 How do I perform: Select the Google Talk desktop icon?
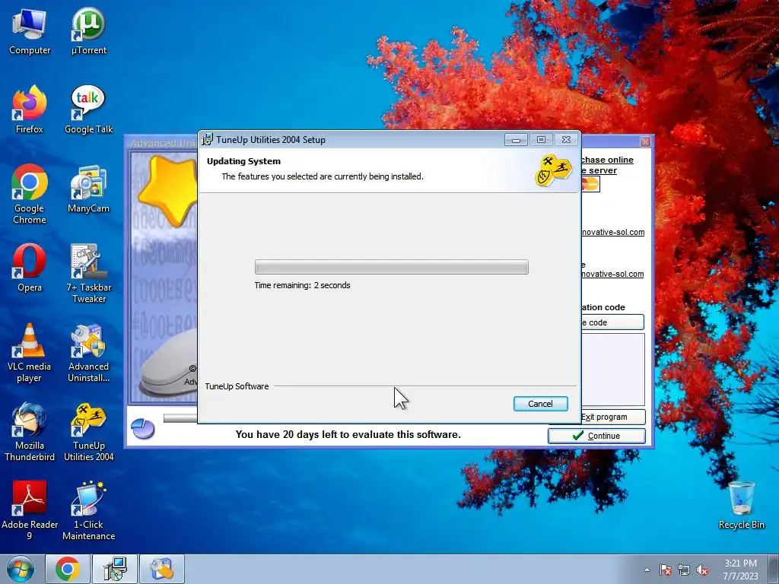88,109
